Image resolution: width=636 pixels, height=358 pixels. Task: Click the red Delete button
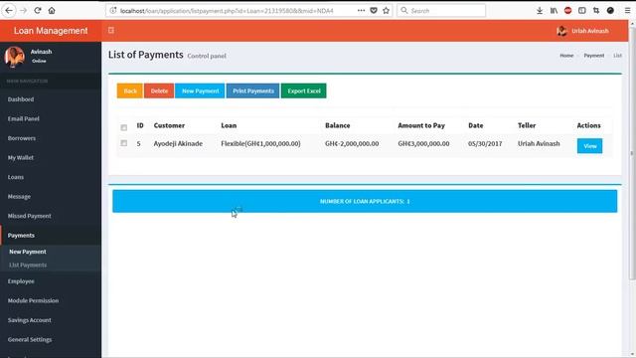tap(159, 90)
